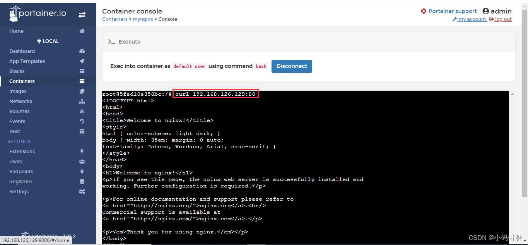Click the Settings gears icon
The width and height of the screenshot is (528, 245).
click(x=82, y=192)
